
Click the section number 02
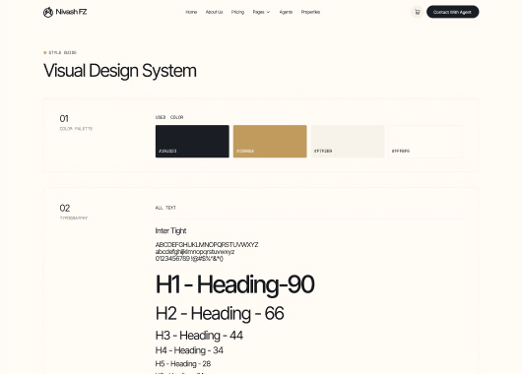(65, 208)
